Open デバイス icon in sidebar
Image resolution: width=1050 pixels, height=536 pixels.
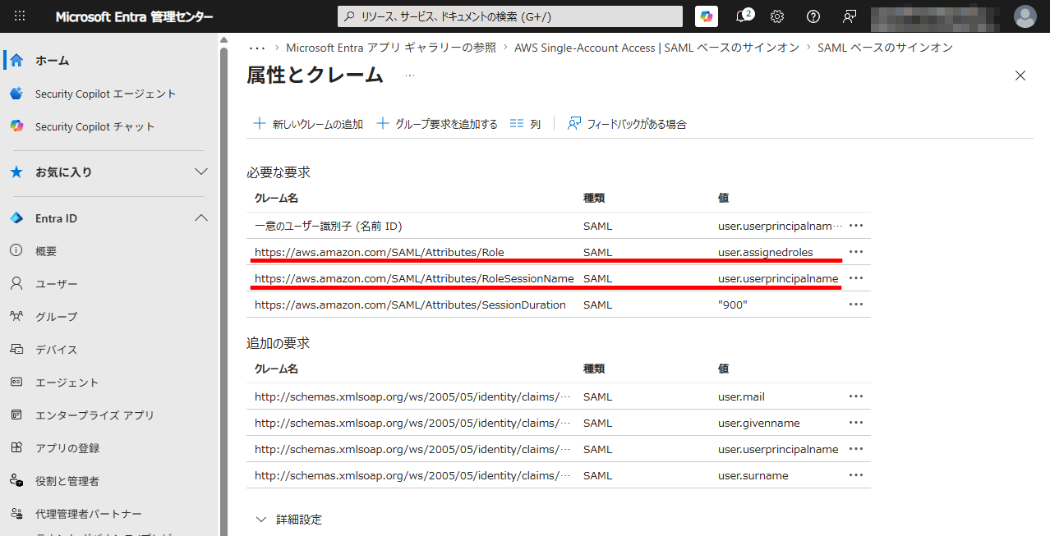coord(16,350)
